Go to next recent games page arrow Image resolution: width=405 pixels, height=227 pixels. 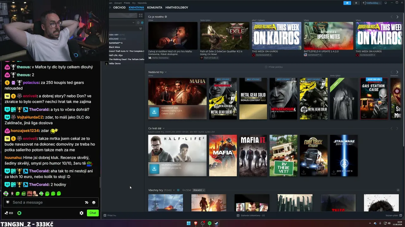coord(397,72)
